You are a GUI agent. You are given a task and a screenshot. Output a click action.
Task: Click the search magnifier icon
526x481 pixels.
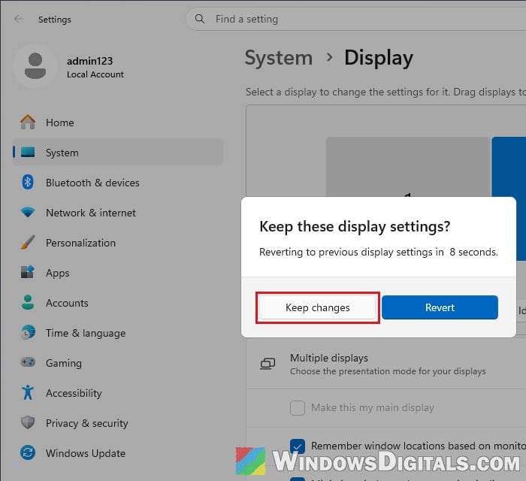[x=200, y=19]
